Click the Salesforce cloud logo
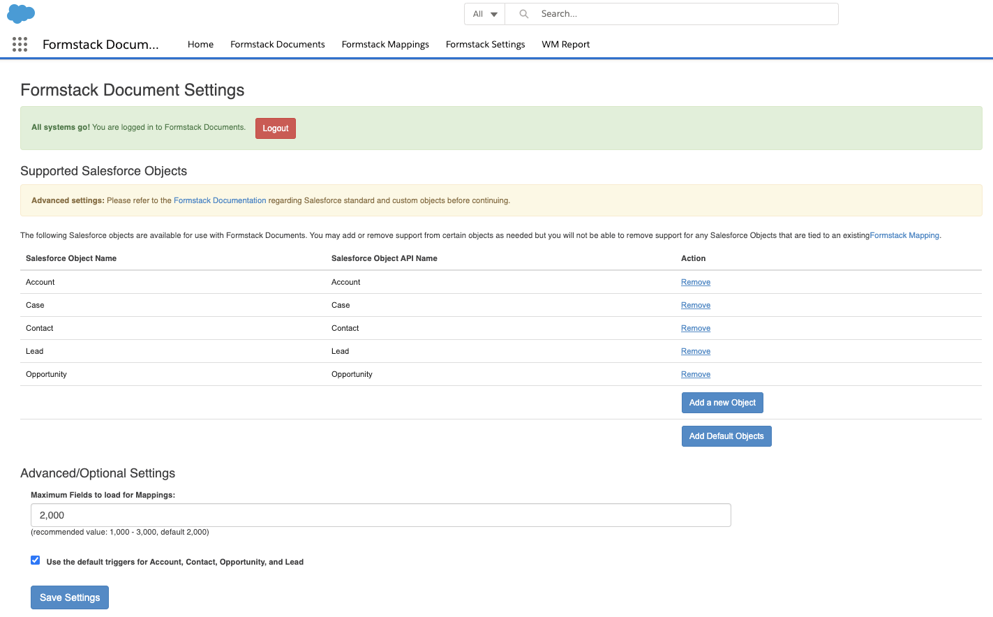Image resolution: width=993 pixels, height=617 pixels. 21,13
